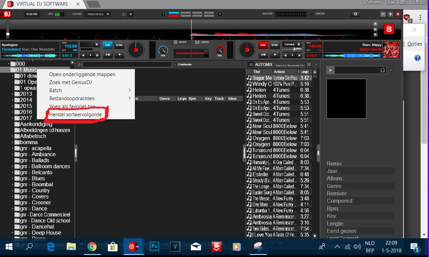Toggle headphone prelisten in the info panel
Screen dimensions: 429x257
[383, 70]
